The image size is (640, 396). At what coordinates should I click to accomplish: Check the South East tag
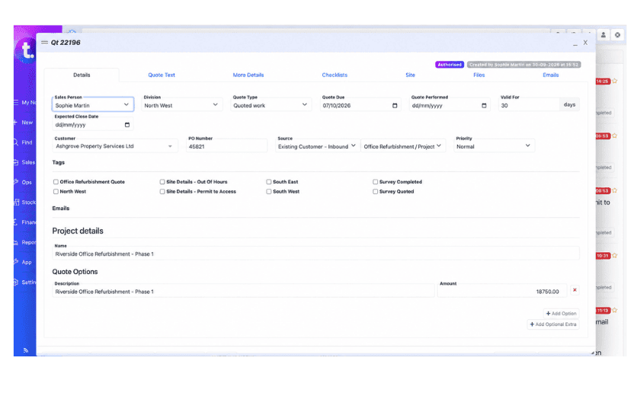[269, 182]
